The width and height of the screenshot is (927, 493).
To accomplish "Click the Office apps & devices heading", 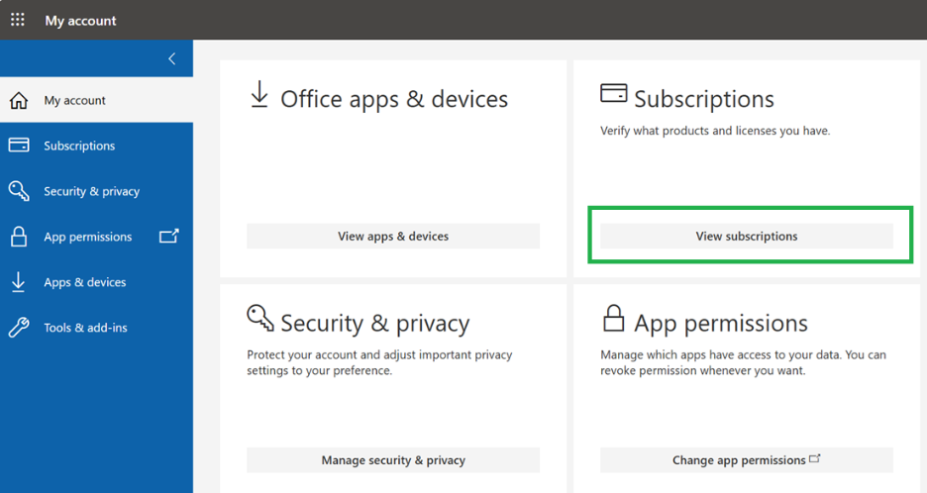I will tap(394, 99).
